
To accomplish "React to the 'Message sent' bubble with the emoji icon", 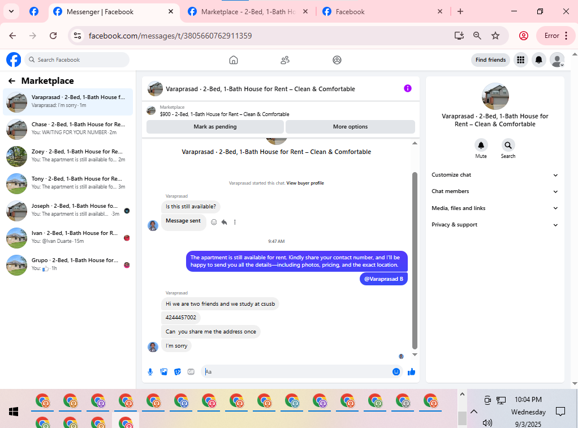I will coord(214,222).
